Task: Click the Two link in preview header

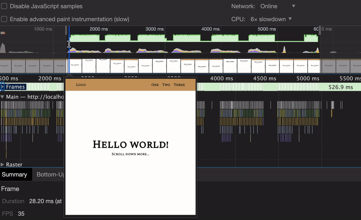Action: (166, 85)
